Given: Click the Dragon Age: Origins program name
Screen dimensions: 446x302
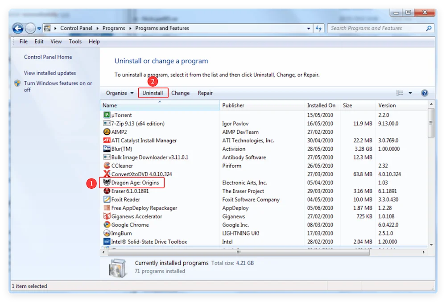Looking at the screenshot, I should [135, 182].
